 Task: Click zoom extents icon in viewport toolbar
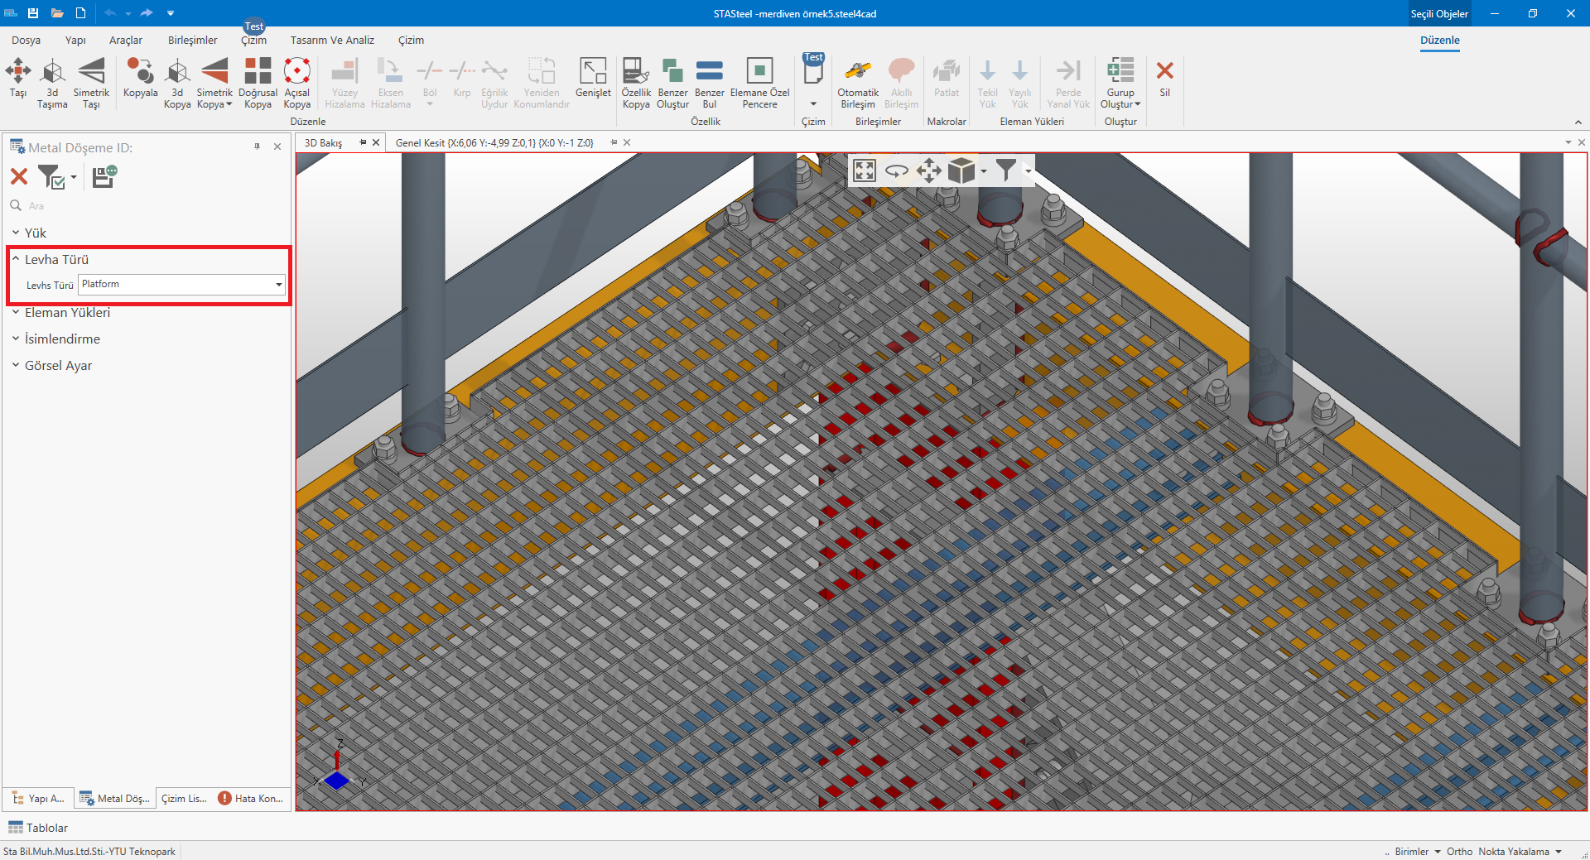[x=864, y=171]
